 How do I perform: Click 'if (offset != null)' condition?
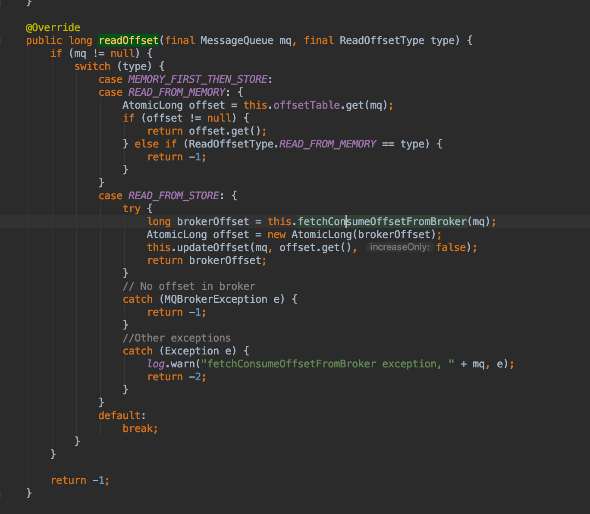coord(180,118)
